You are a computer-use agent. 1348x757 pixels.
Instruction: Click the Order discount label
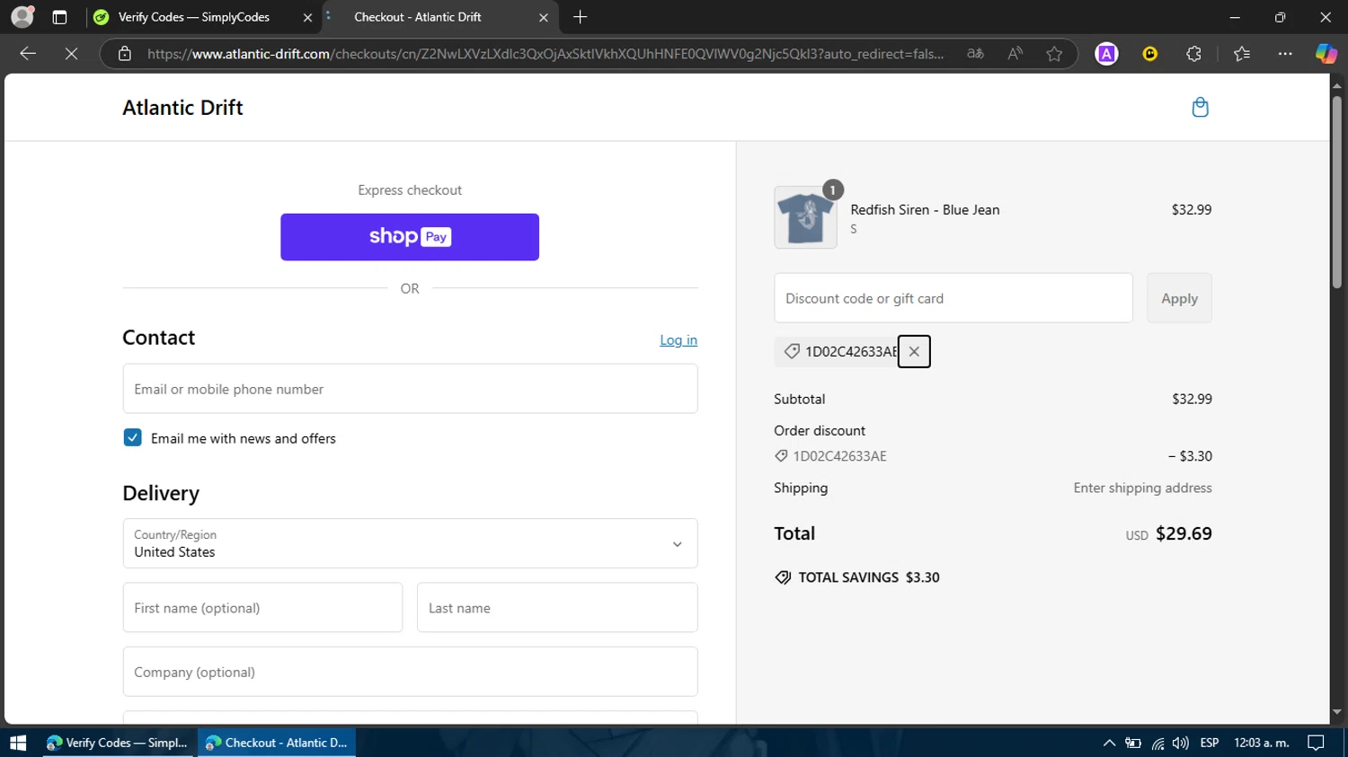[x=820, y=431]
